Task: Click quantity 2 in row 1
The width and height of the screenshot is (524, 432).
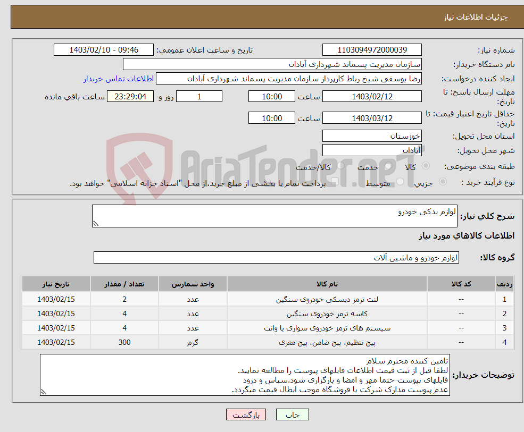Action: pyautogui.click(x=124, y=299)
